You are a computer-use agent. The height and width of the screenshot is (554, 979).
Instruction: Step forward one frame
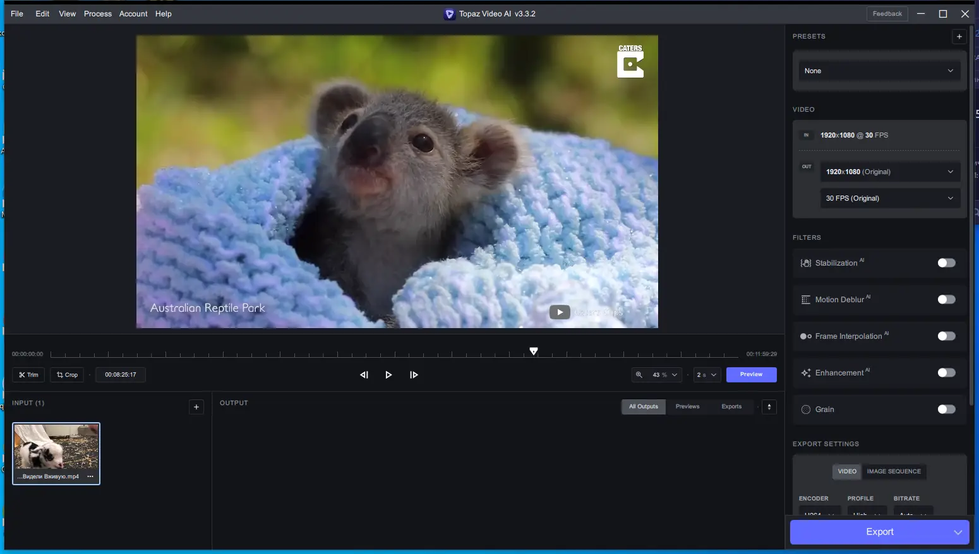414,375
